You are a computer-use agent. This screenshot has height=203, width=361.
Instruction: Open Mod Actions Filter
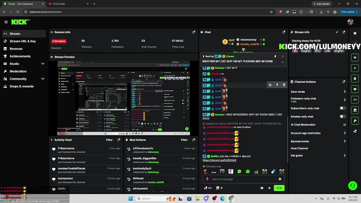[184, 140]
